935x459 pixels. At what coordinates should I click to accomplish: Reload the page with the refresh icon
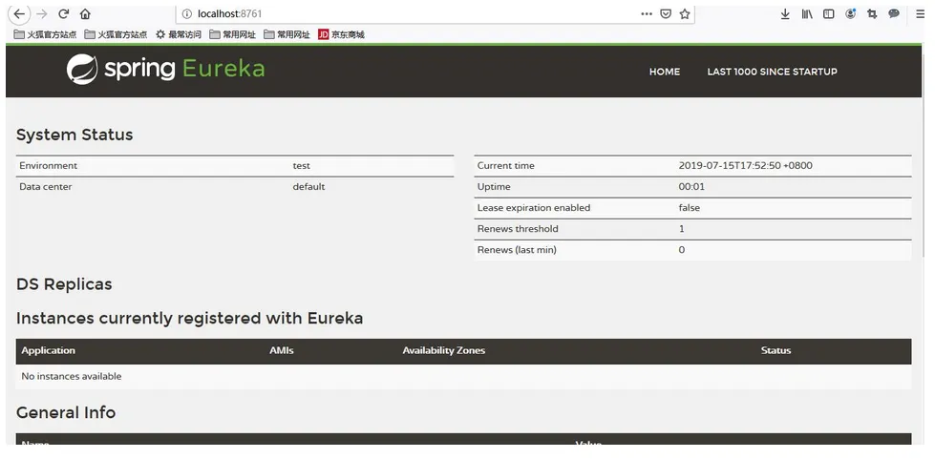(64, 13)
